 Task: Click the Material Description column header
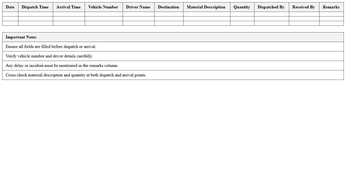(206, 7)
